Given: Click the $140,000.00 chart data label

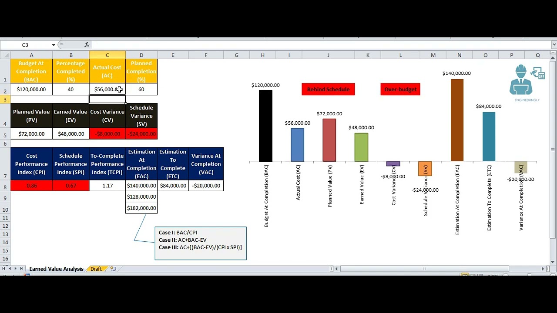Looking at the screenshot, I should (456, 73).
